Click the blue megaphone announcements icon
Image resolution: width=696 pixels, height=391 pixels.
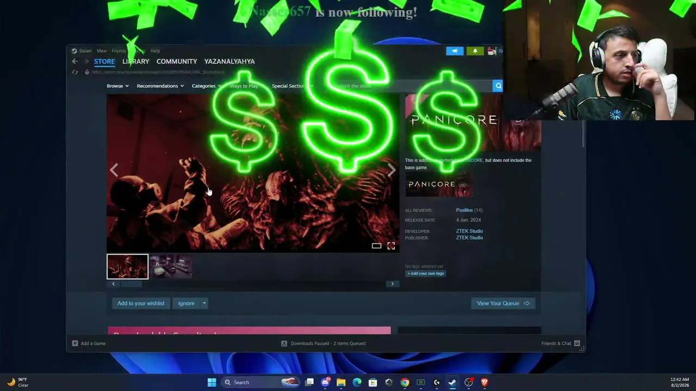[455, 51]
